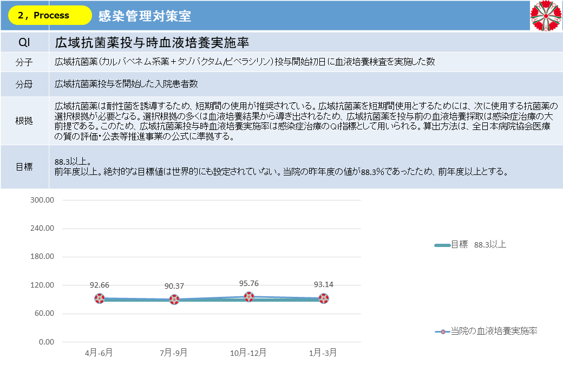Click the 0.00 y-axis value
The image size is (563, 390).
47,342
